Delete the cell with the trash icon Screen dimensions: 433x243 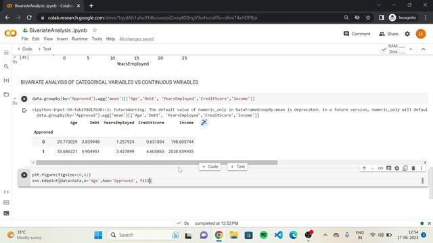coord(413,168)
